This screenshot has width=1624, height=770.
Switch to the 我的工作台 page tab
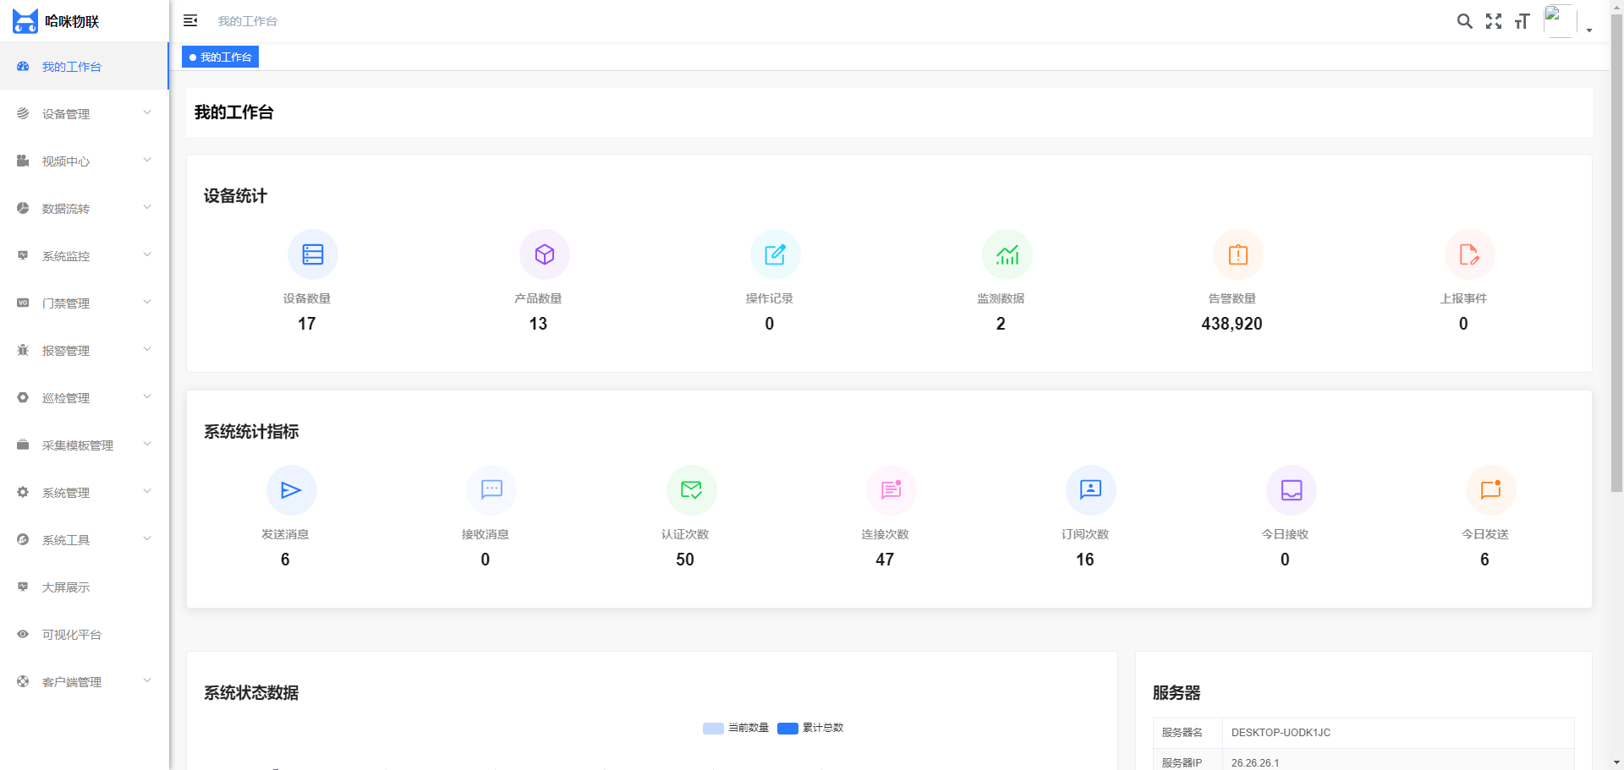tap(221, 57)
